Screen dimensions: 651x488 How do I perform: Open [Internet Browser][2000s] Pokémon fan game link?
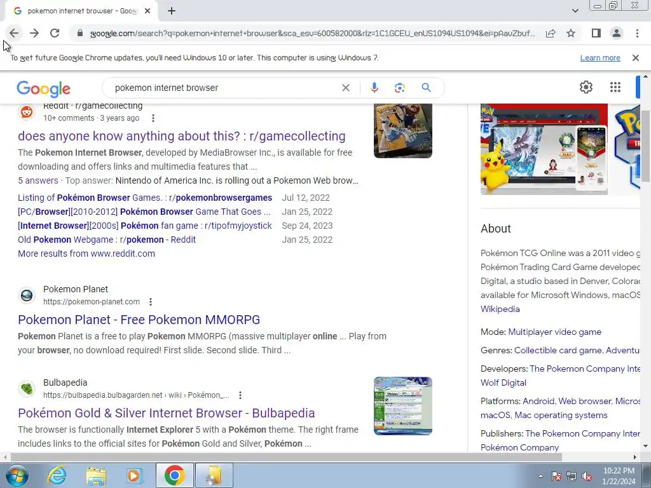[x=145, y=226]
